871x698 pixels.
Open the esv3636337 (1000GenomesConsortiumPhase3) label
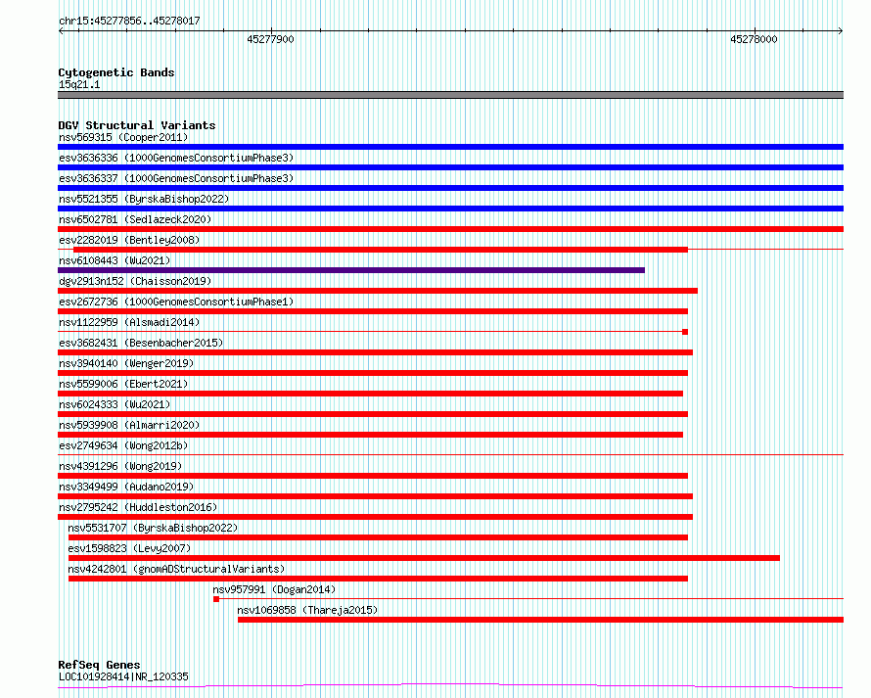(x=176, y=178)
